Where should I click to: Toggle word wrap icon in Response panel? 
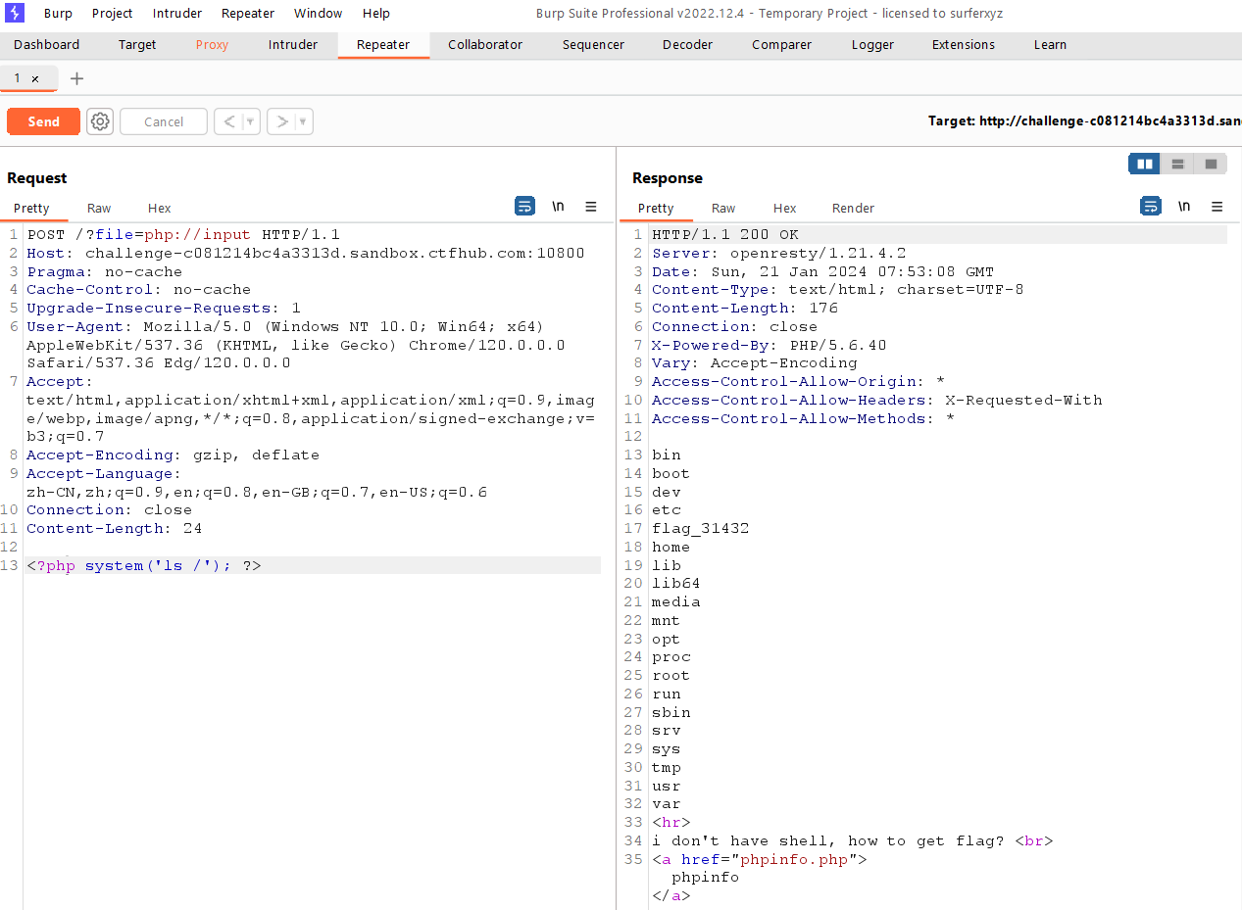[x=1151, y=207]
